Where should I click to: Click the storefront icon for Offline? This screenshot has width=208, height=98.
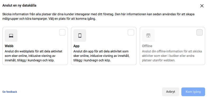(x=148, y=36)
